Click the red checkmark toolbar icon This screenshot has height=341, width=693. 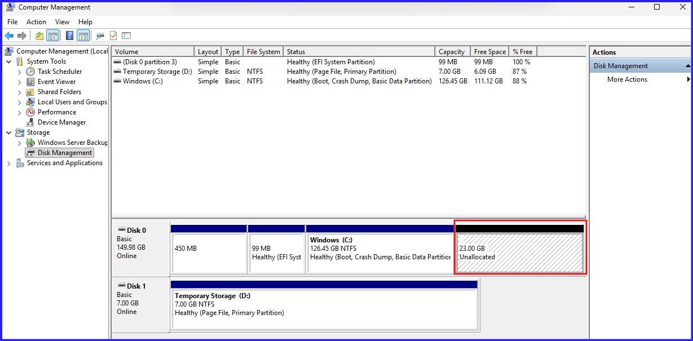coord(113,35)
